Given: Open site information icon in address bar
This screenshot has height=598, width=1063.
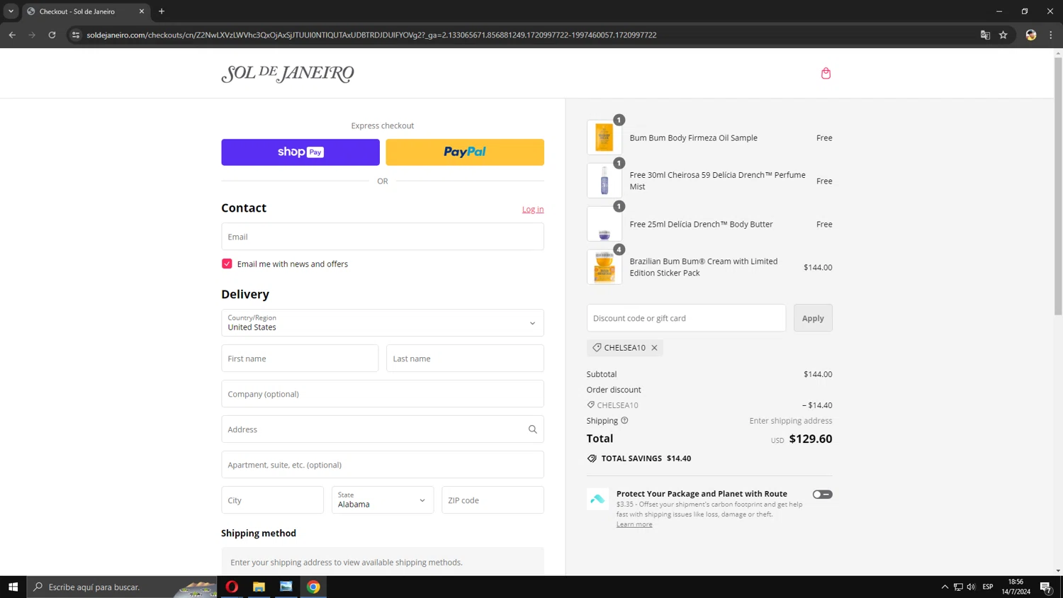Looking at the screenshot, I should 76,35.
